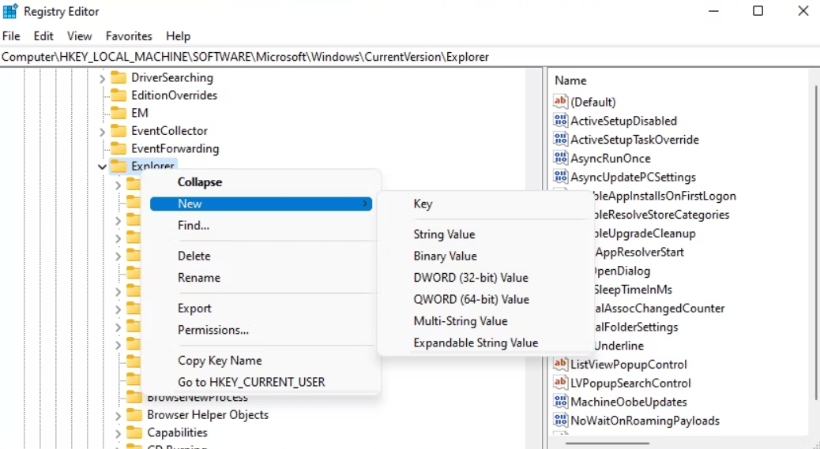Open the Favorites menu

click(x=129, y=36)
